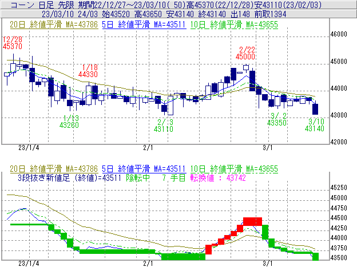This screenshot has width=357, height=271.
Task: Click the lower chart's 3/1 date label
Action: pos(268,264)
